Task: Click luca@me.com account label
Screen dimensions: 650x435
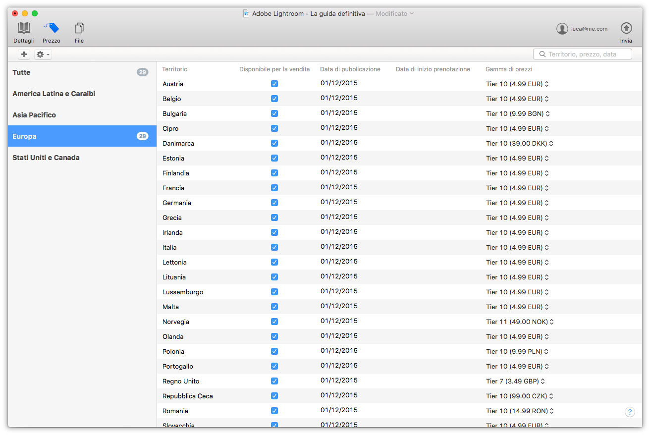Action: 589,29
